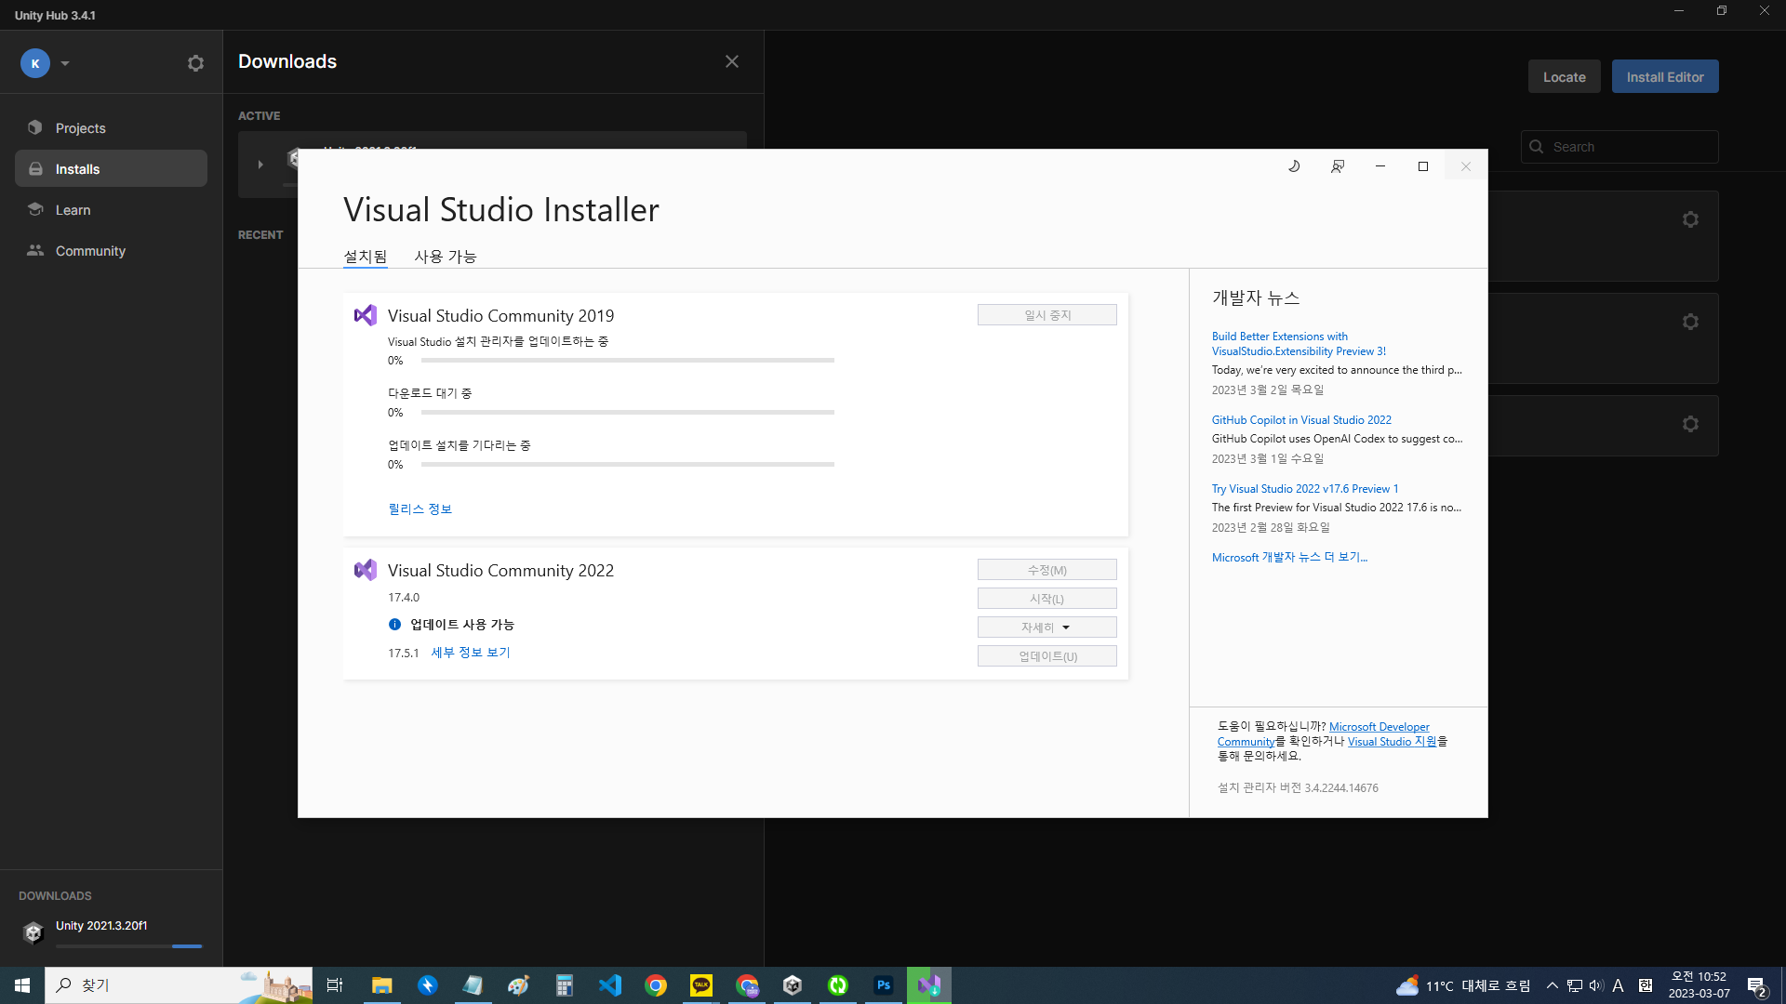The height and width of the screenshot is (1004, 1786).
Task: Click the Visual Studio Community 2019 logo icon
Action: [366, 315]
